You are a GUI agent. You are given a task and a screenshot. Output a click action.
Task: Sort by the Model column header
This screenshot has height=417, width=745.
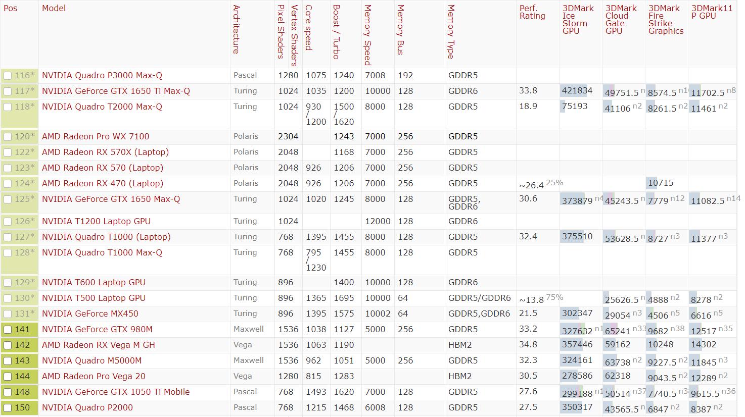[x=54, y=9]
